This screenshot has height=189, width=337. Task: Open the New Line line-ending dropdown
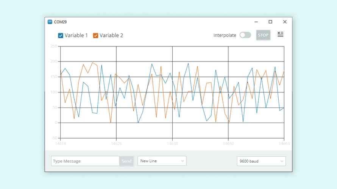pos(162,161)
